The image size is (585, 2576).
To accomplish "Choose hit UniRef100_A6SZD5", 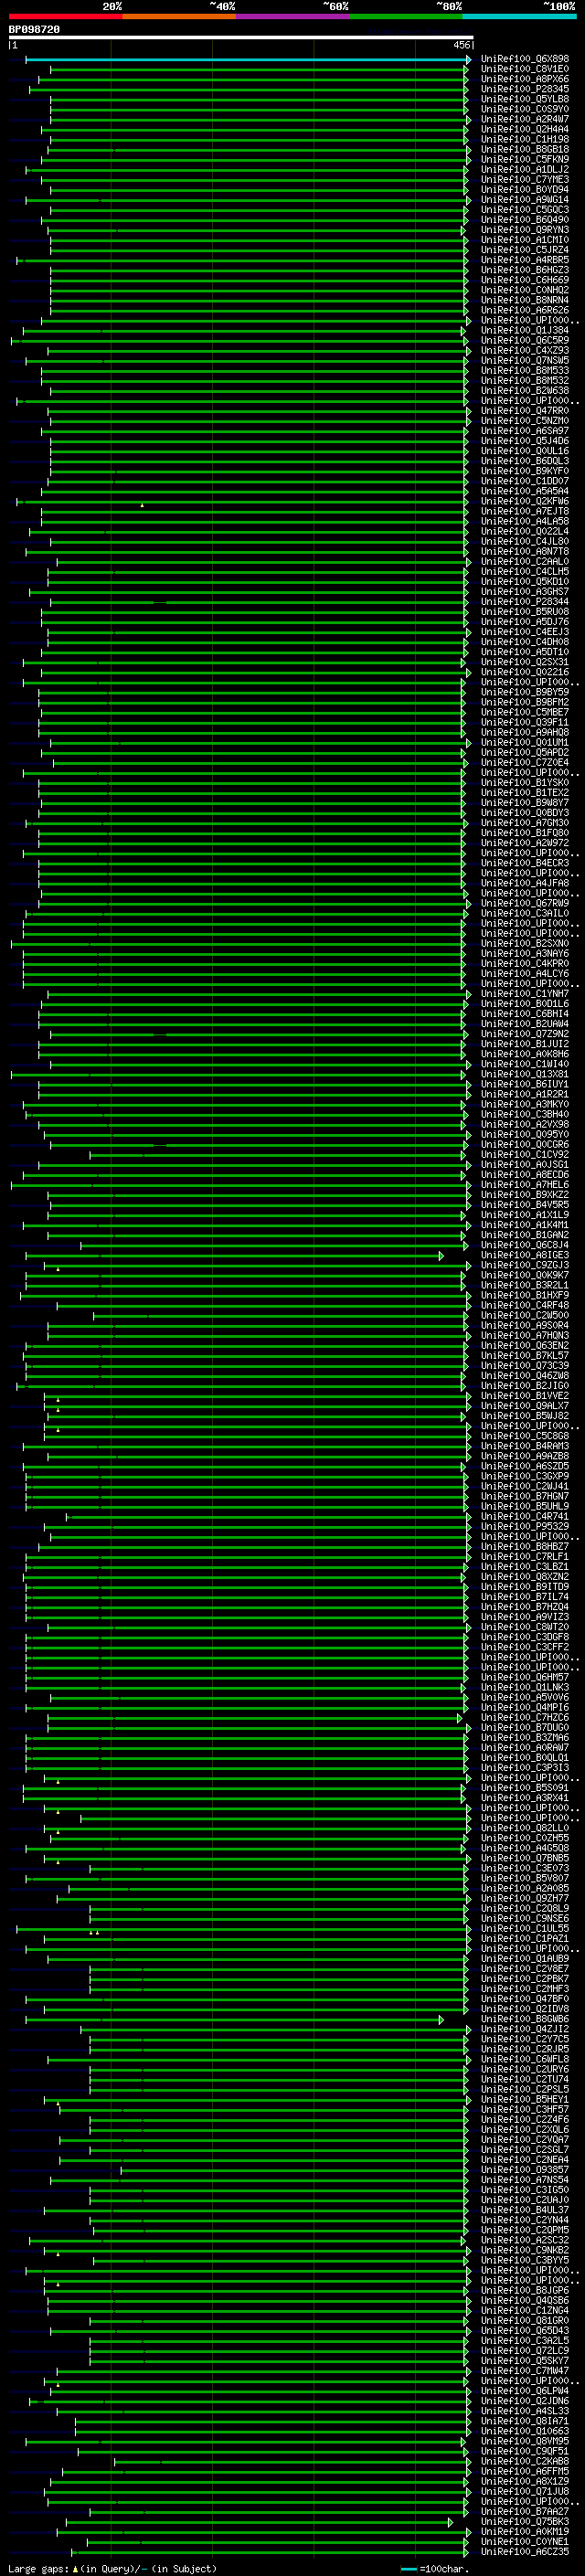I will [525, 1466].
